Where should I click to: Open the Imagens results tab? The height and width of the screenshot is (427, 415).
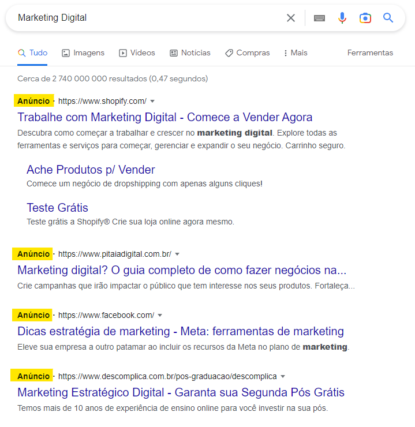coord(83,53)
